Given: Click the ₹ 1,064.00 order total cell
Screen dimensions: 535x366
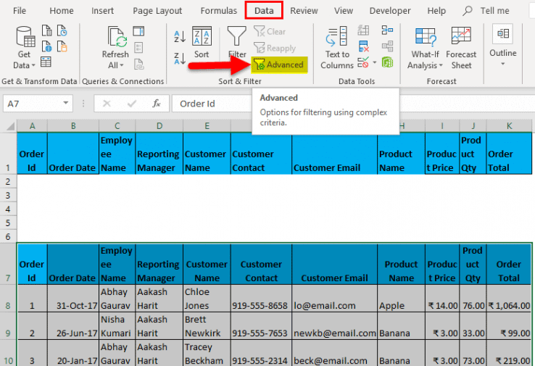Looking at the screenshot, I should point(509,299).
